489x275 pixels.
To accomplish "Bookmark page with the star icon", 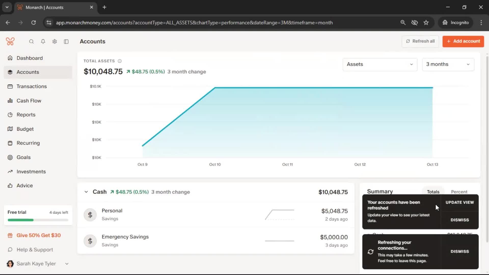I will tap(426, 23).
